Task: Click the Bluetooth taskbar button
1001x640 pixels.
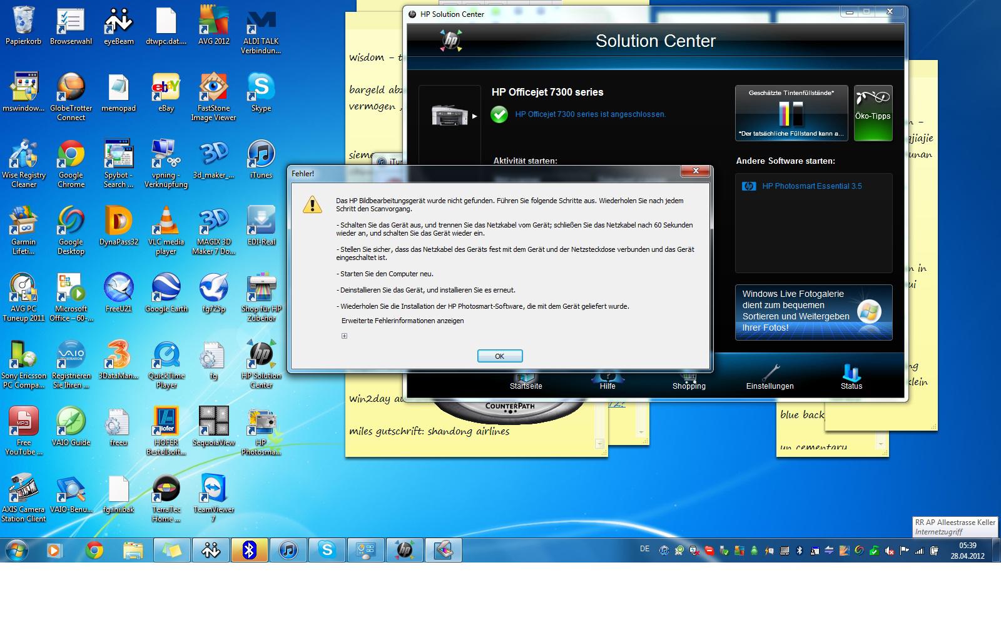Action: coord(249,550)
